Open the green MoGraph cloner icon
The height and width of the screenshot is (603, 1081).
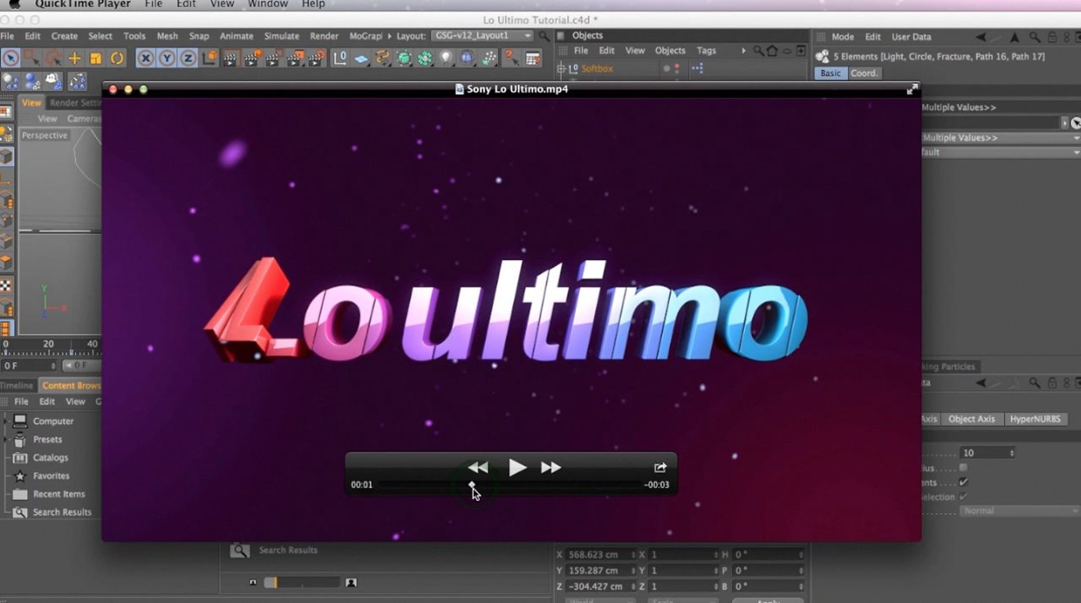[425, 58]
